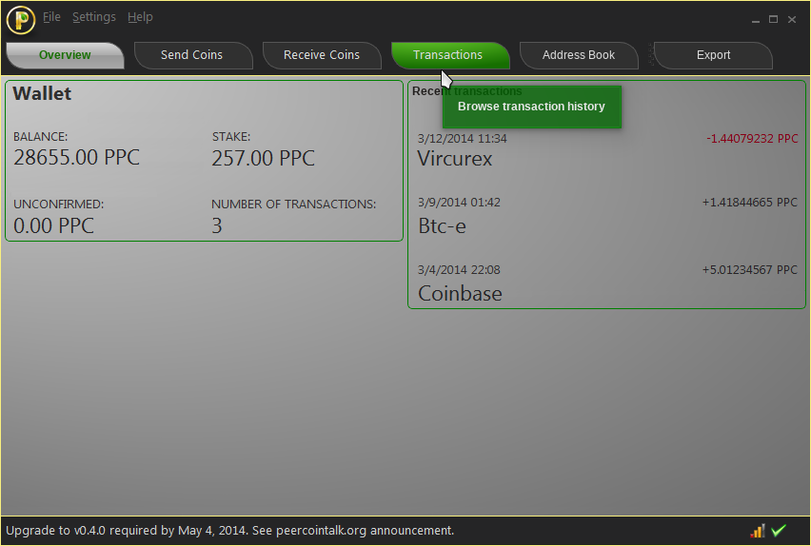
Task: Open the Settings menu
Action: point(93,17)
